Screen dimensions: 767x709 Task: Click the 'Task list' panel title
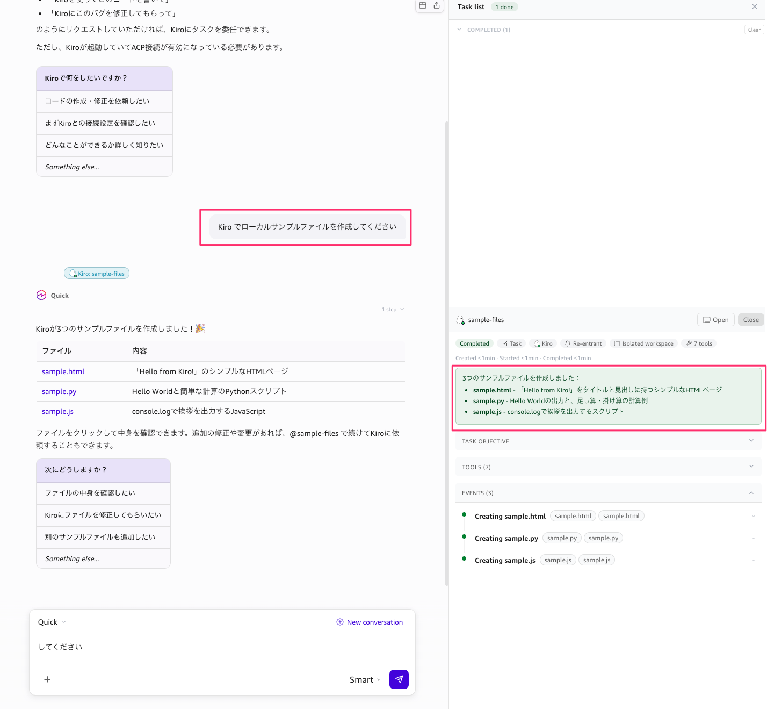471,6
